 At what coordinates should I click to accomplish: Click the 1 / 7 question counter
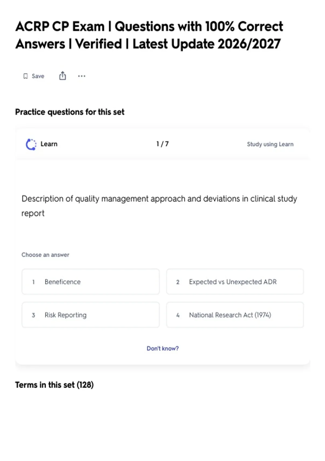point(162,144)
